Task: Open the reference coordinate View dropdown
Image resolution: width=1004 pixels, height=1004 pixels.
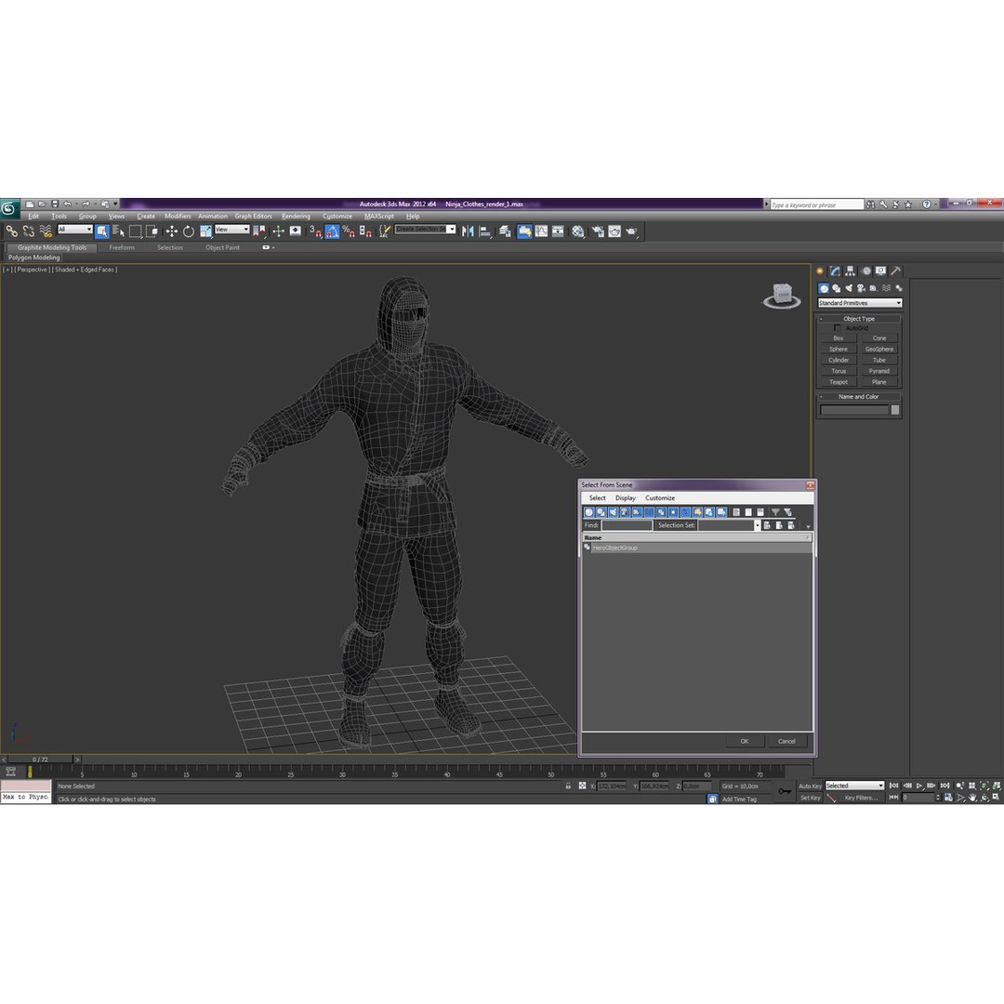Action: [231, 230]
